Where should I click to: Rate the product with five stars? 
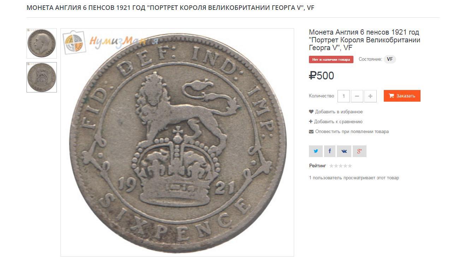(350, 166)
